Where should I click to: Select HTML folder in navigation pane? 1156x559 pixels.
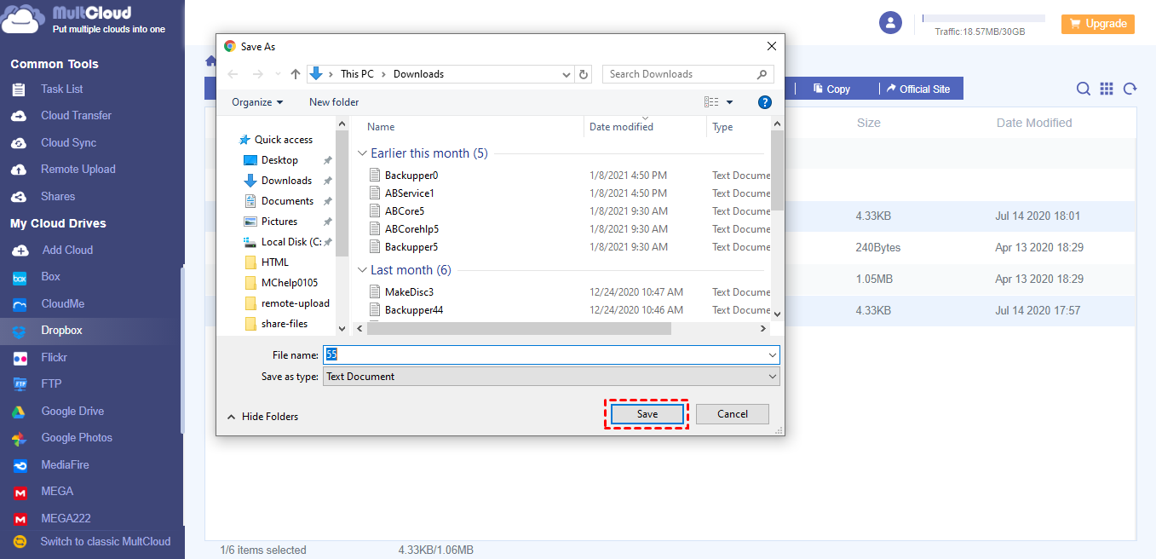click(274, 262)
